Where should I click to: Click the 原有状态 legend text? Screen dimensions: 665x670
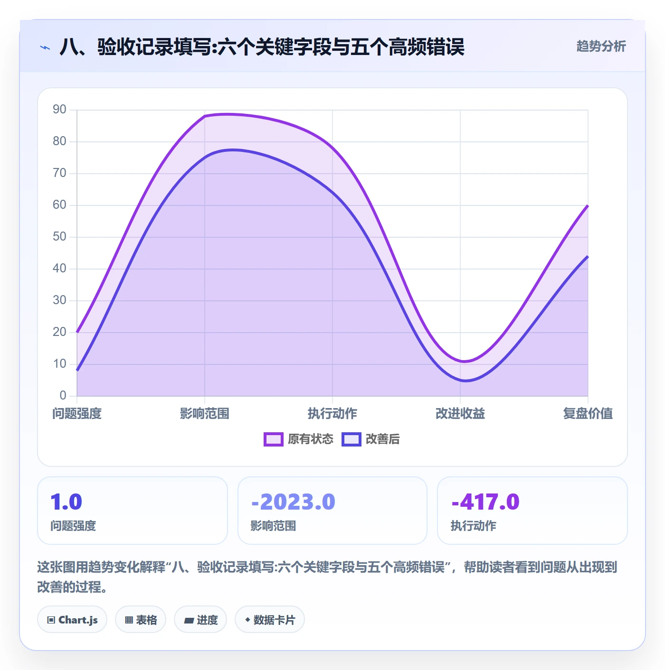click(311, 439)
